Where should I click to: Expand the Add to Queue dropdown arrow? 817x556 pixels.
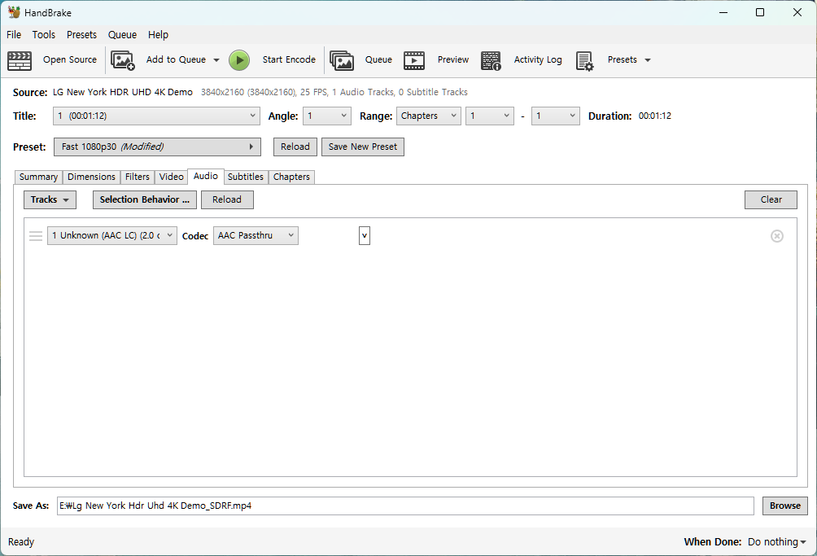[216, 60]
